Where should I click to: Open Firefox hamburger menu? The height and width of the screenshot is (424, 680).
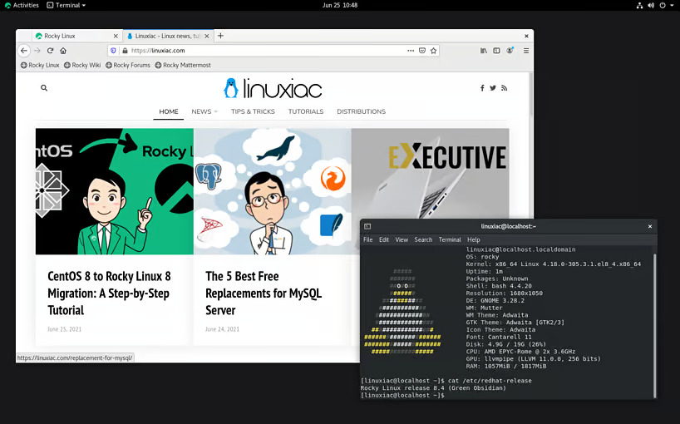[x=526, y=51]
